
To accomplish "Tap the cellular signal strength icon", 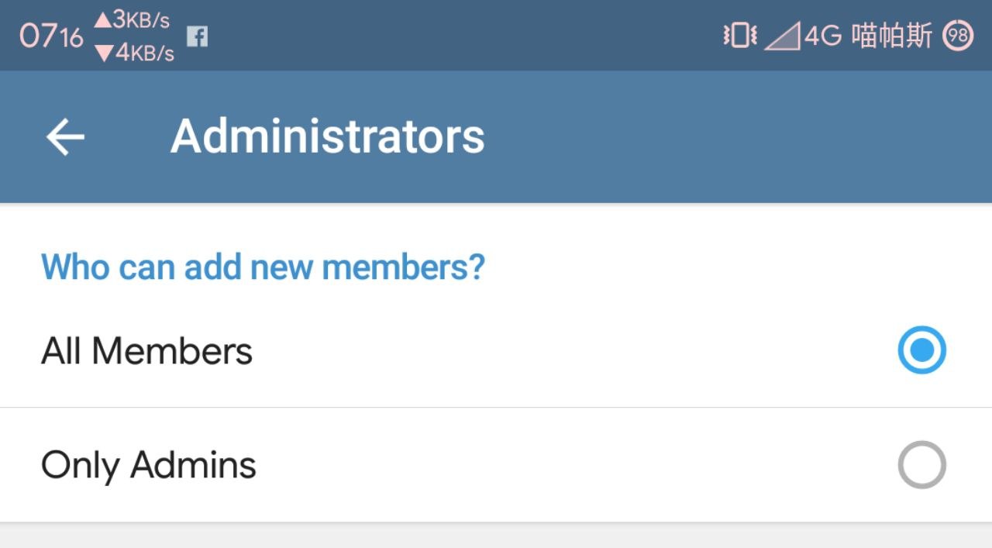I will [x=783, y=36].
